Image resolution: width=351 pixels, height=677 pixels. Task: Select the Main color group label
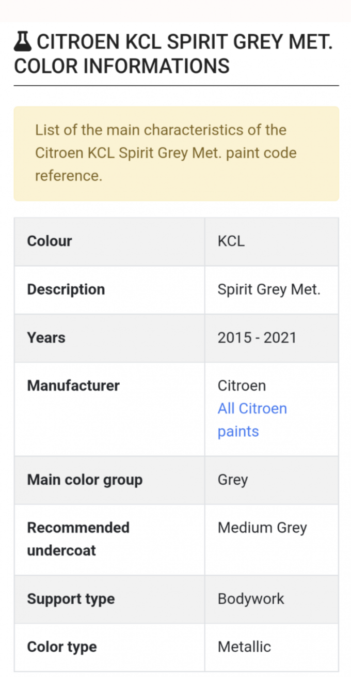coord(85,480)
